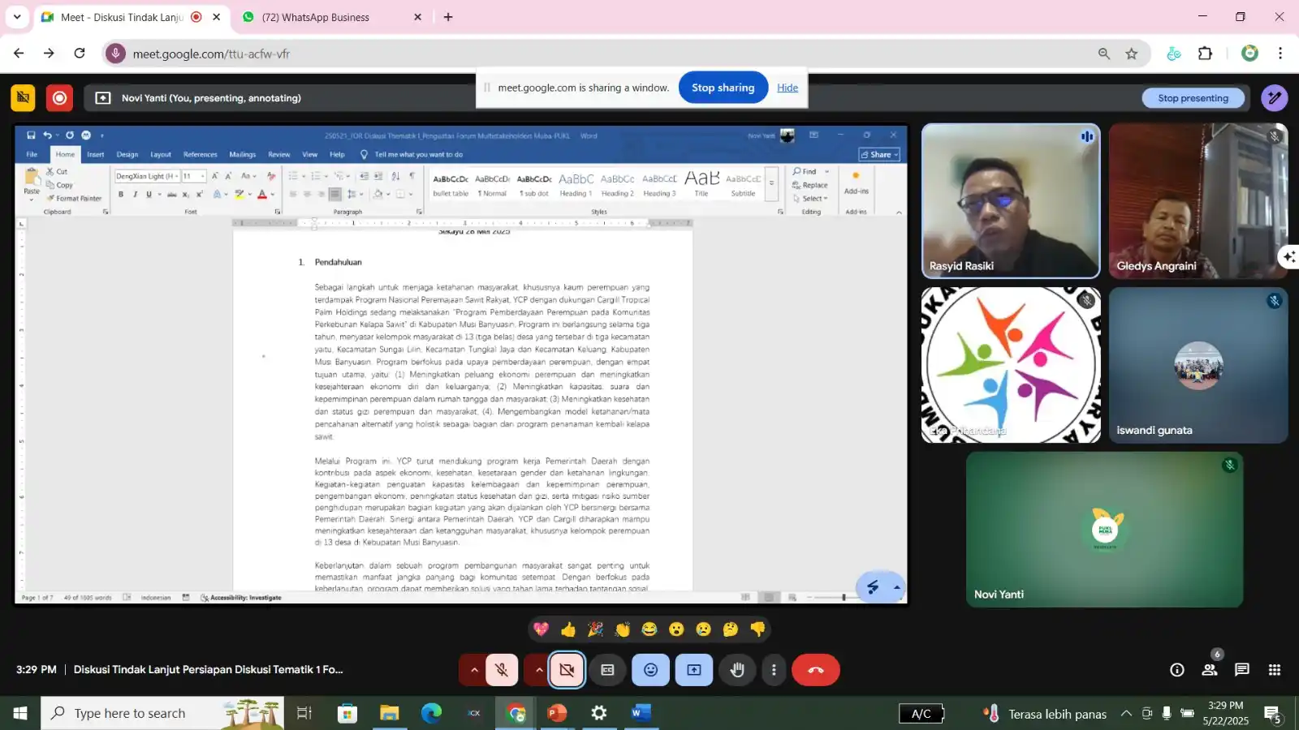Open the Chrome three-dot menu

[1280, 54]
